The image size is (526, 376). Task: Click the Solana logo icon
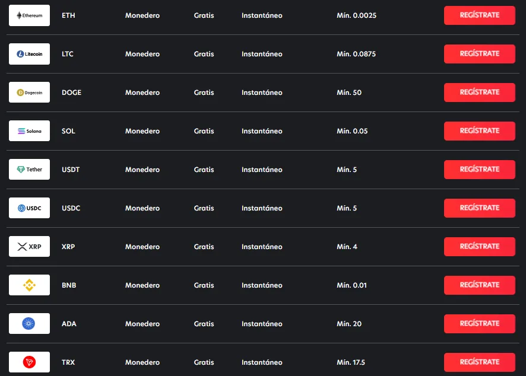coord(29,131)
